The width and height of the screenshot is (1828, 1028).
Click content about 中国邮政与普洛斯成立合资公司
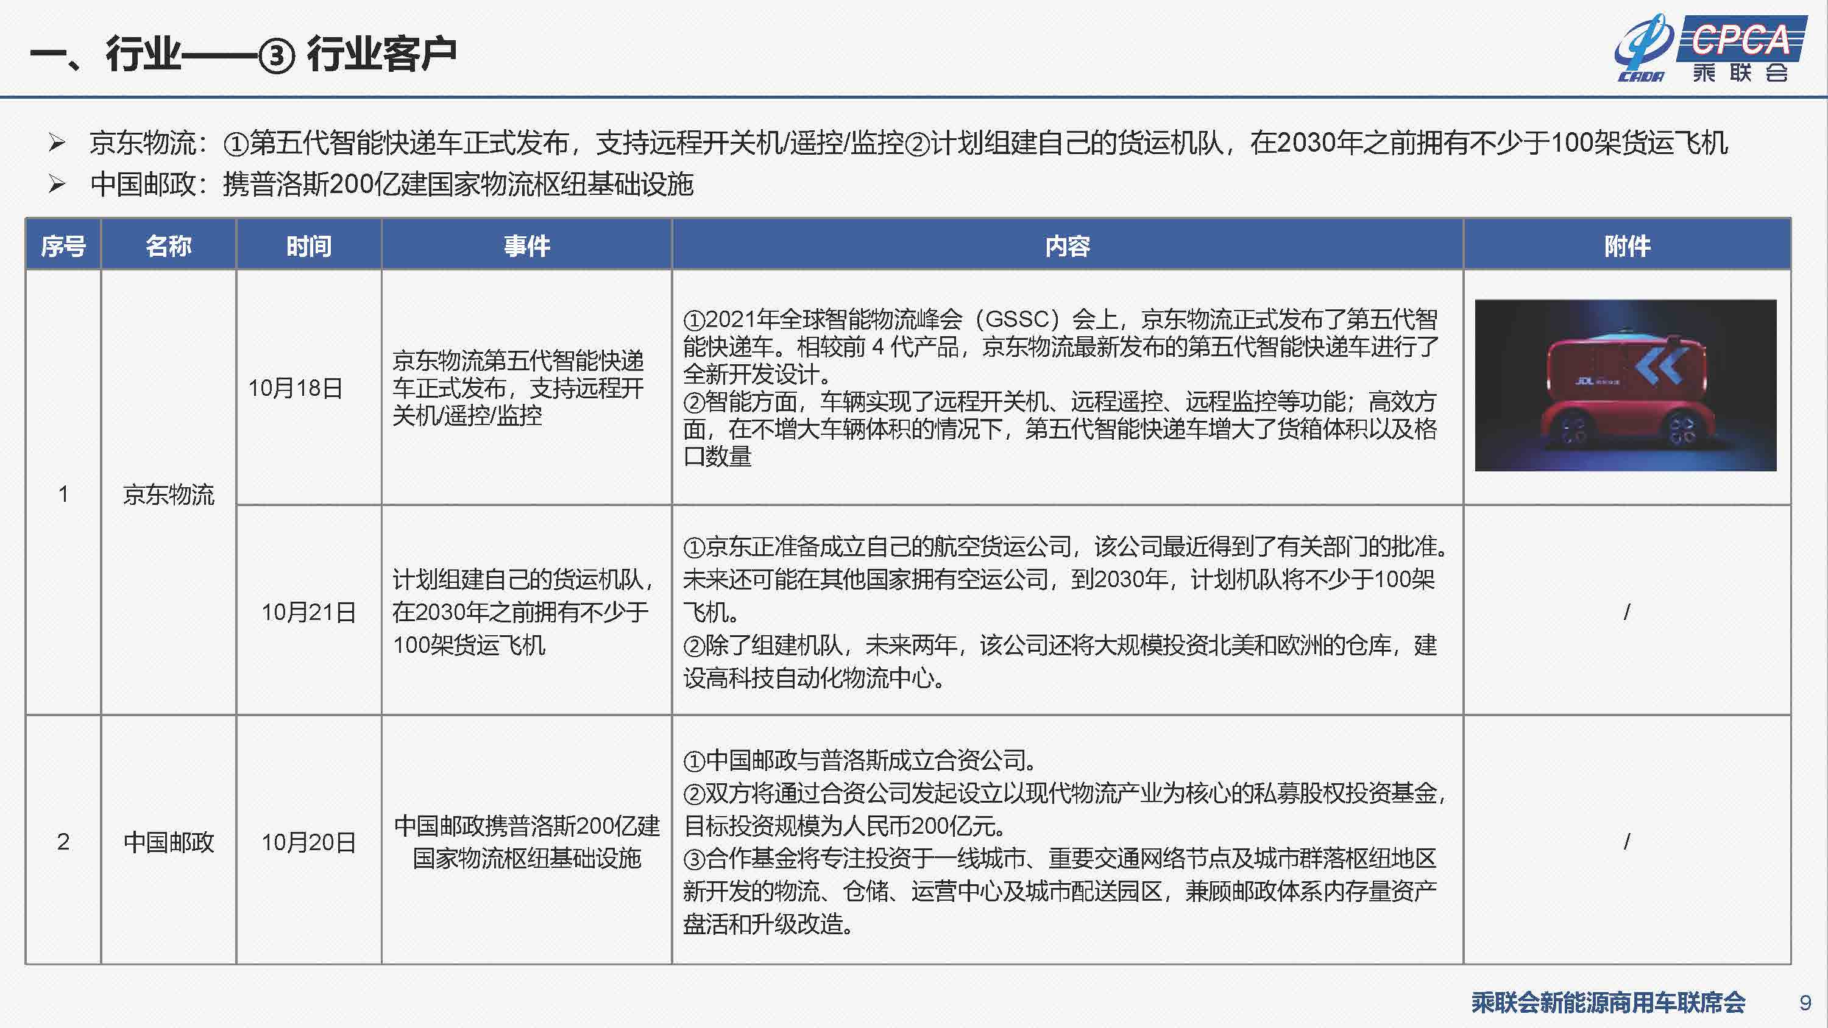(x=1065, y=842)
